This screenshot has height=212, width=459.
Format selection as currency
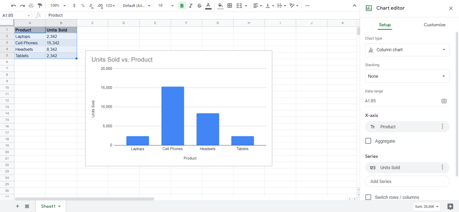click(74, 5)
